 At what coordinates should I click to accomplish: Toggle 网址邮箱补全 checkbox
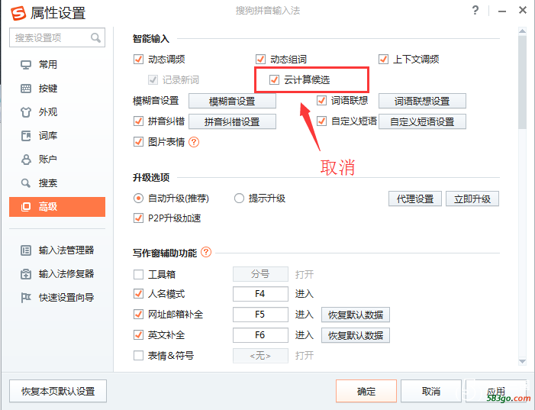click(x=138, y=314)
